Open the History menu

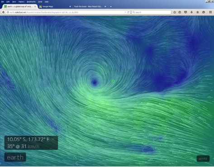[x=21, y=2]
